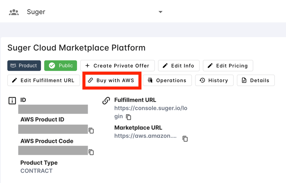This screenshot has height=183, width=286.
Task: Open the Suger organization dropdown arrow
Action: coord(160,12)
